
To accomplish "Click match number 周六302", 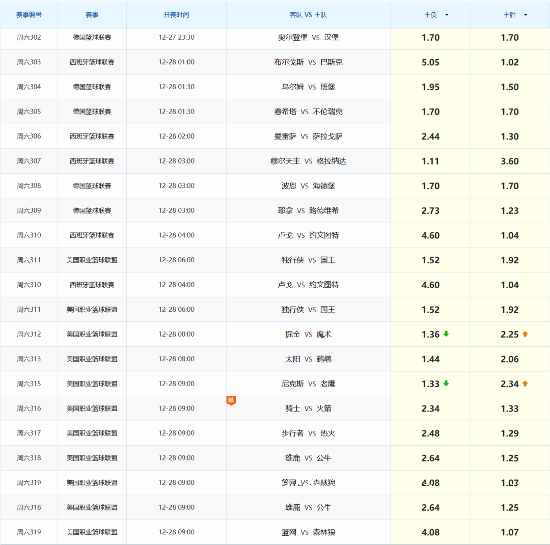I will pyautogui.click(x=29, y=37).
